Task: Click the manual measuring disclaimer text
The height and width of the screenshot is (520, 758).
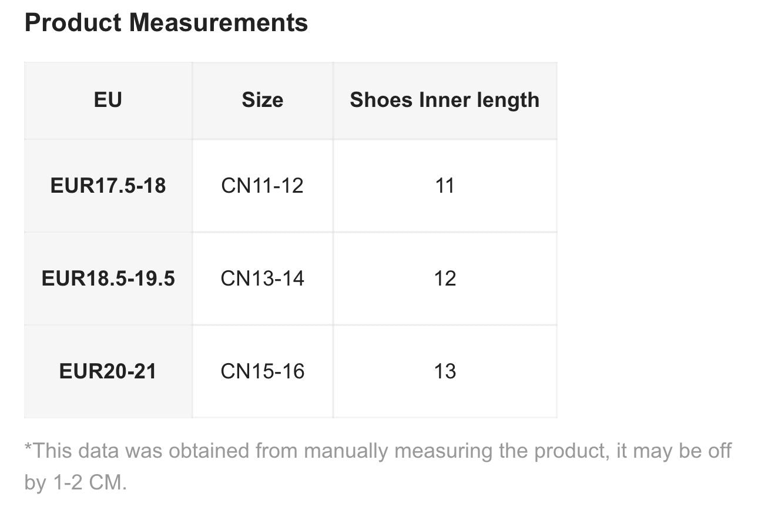Action: 378,467
